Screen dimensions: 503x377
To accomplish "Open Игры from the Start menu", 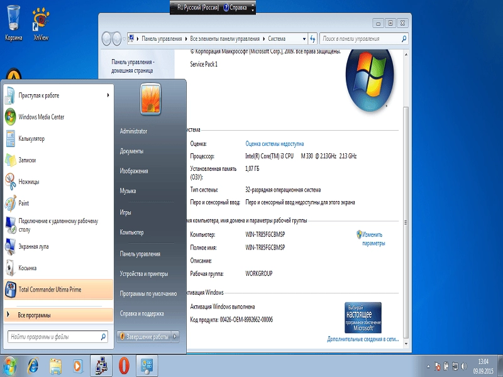I will [x=125, y=212].
